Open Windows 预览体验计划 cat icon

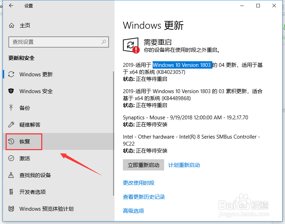coord(11,209)
